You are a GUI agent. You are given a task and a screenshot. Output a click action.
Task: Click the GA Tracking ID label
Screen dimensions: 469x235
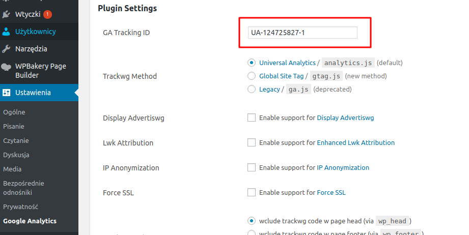(x=126, y=33)
